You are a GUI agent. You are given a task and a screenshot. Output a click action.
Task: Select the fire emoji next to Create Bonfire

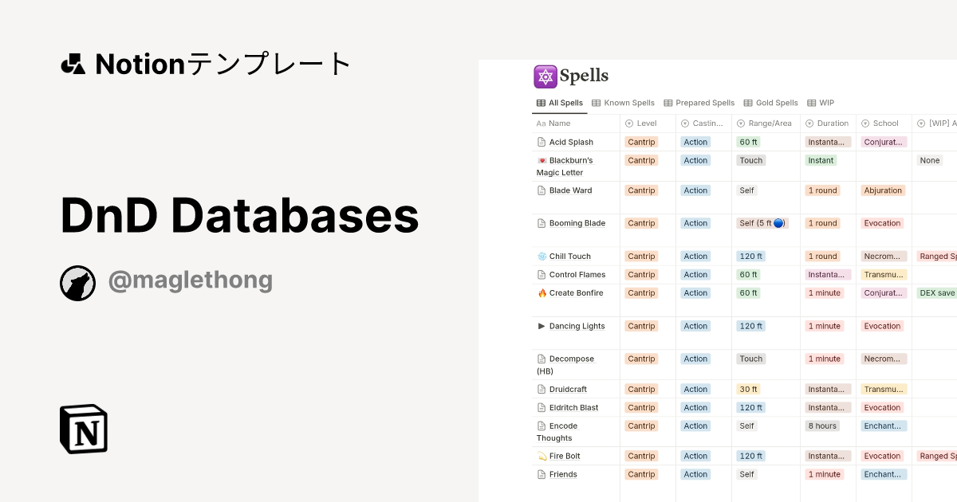(x=542, y=293)
